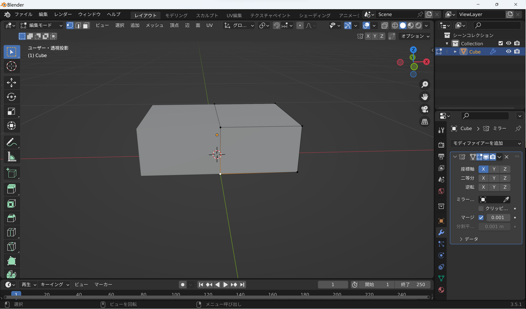Image resolution: width=526 pixels, height=309 pixels.
Task: Select the Bevel tool
Action: (12, 218)
